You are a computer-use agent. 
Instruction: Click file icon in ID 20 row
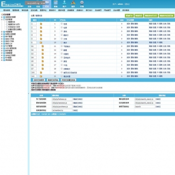(x=41, y=73)
